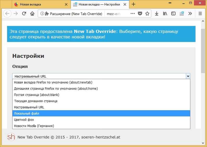Toggle the sidebar view icon

pyautogui.click(x=173, y=13)
